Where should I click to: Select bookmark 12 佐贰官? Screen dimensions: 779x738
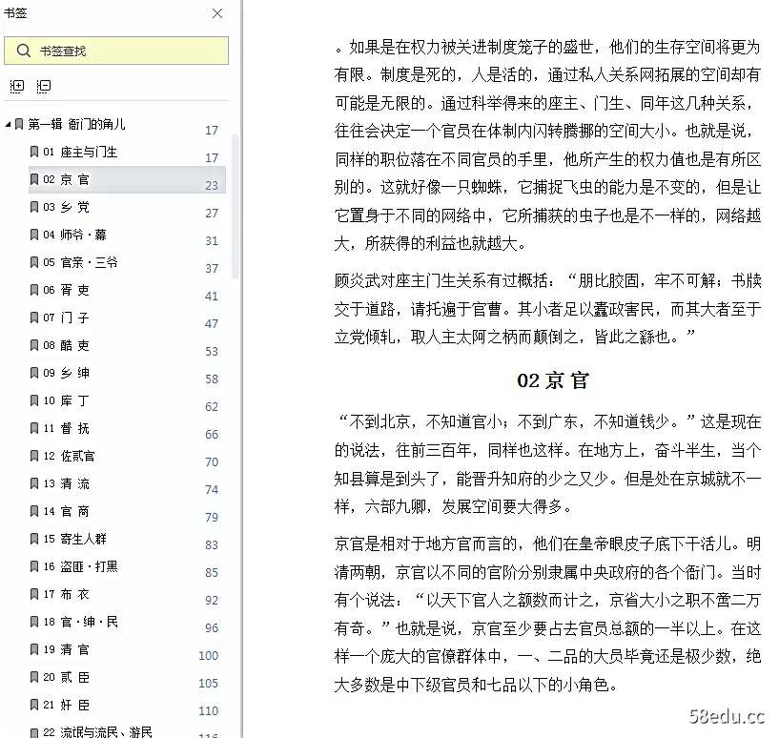pos(69,456)
